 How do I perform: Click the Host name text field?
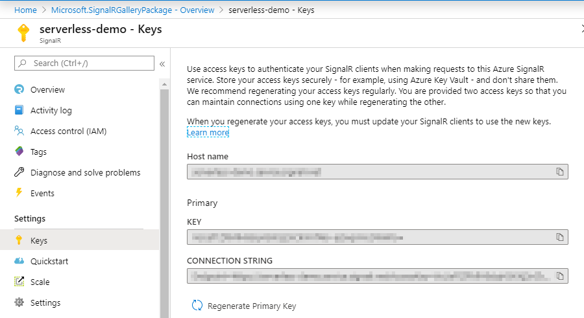[378, 172]
